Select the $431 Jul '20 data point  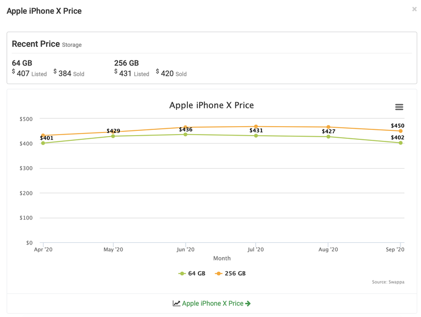[x=256, y=136]
